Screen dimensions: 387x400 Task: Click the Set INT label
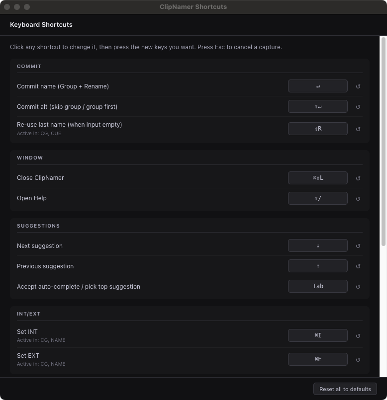pyautogui.click(x=27, y=332)
